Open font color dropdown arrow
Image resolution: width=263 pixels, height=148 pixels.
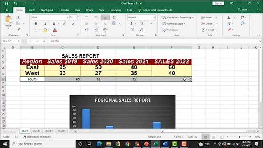point(59,30)
